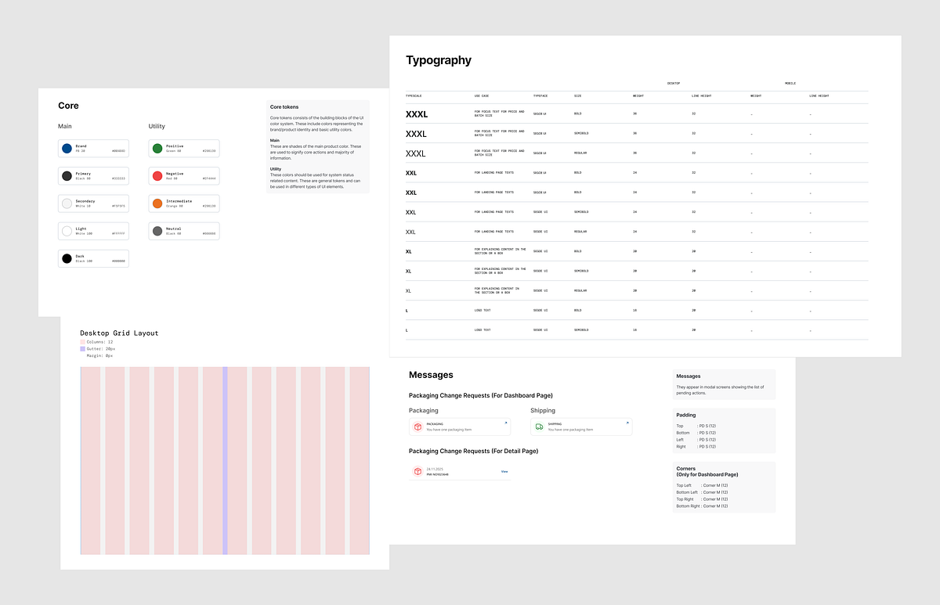The image size is (940, 605).
Task: Click the pink Columns legend swatch
Action: (x=82, y=342)
